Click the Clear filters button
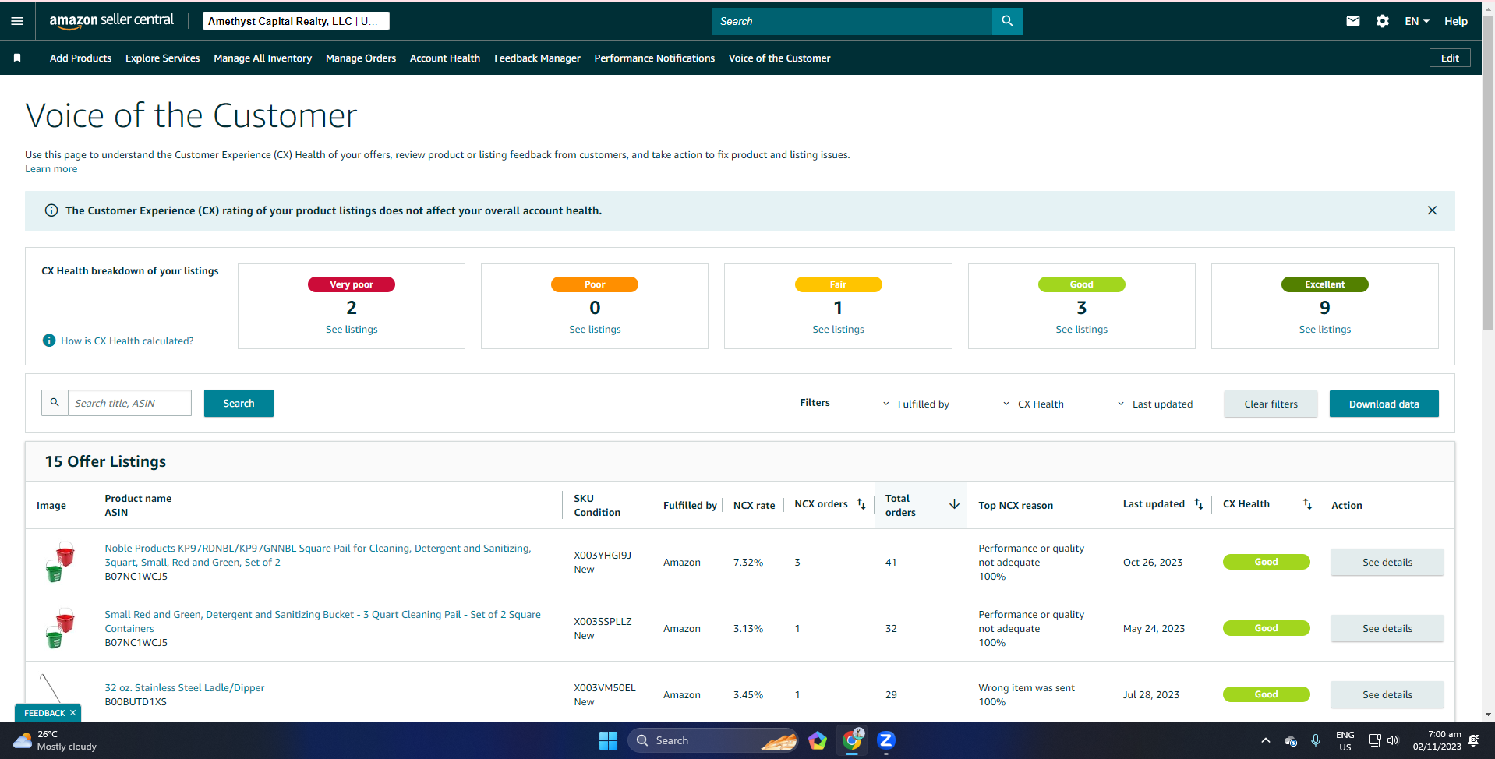1495x759 pixels. (1271, 404)
